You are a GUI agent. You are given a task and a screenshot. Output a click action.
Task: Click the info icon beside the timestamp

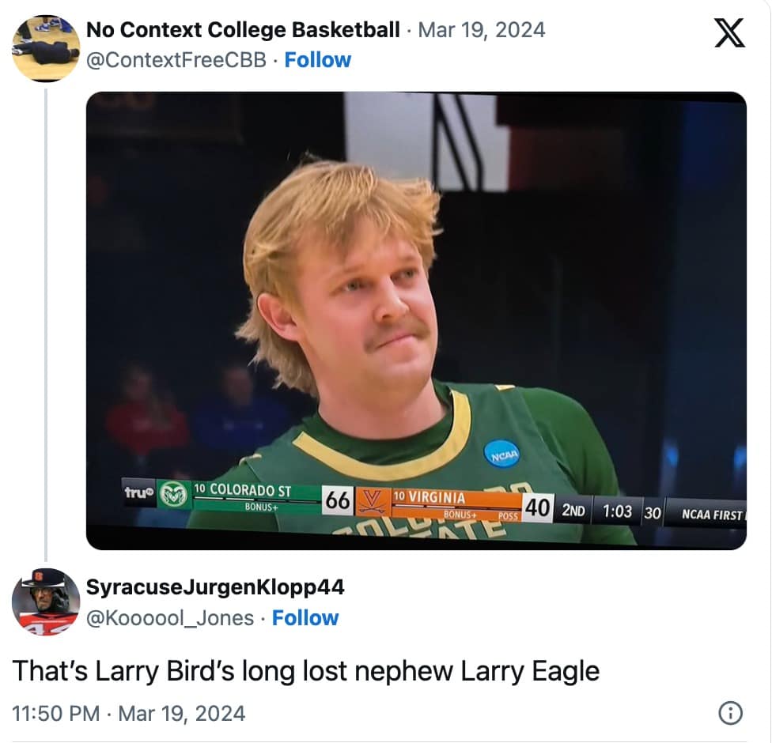pyautogui.click(x=730, y=713)
